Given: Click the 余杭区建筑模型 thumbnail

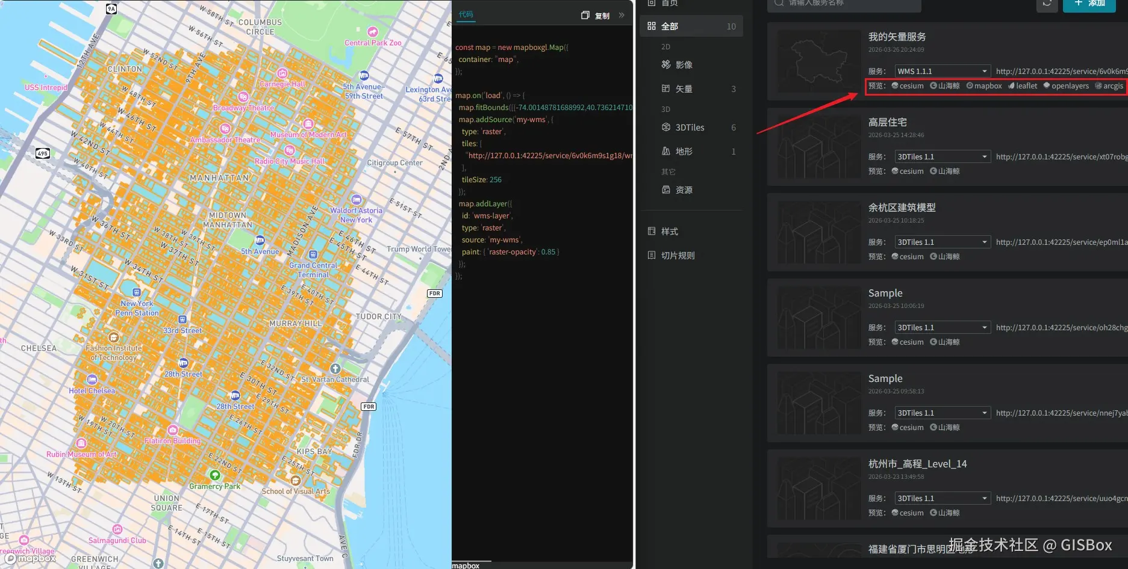Looking at the screenshot, I should click(x=819, y=232).
